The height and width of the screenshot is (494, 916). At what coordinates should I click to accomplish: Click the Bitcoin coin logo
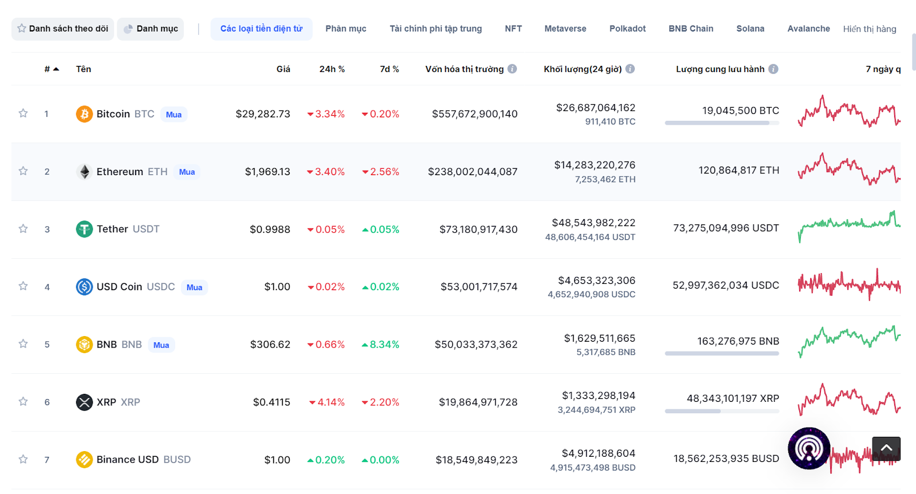point(84,114)
